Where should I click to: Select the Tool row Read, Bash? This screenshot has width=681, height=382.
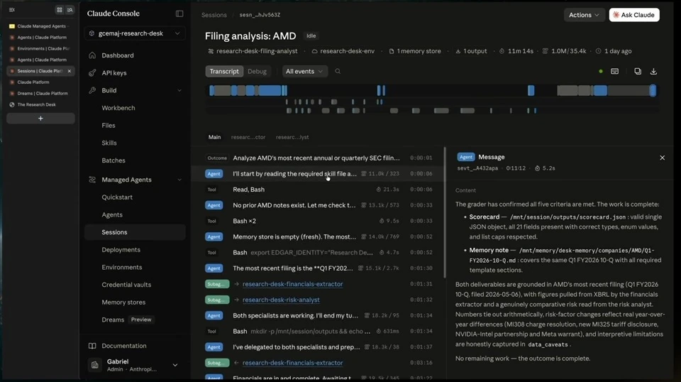[319, 190]
